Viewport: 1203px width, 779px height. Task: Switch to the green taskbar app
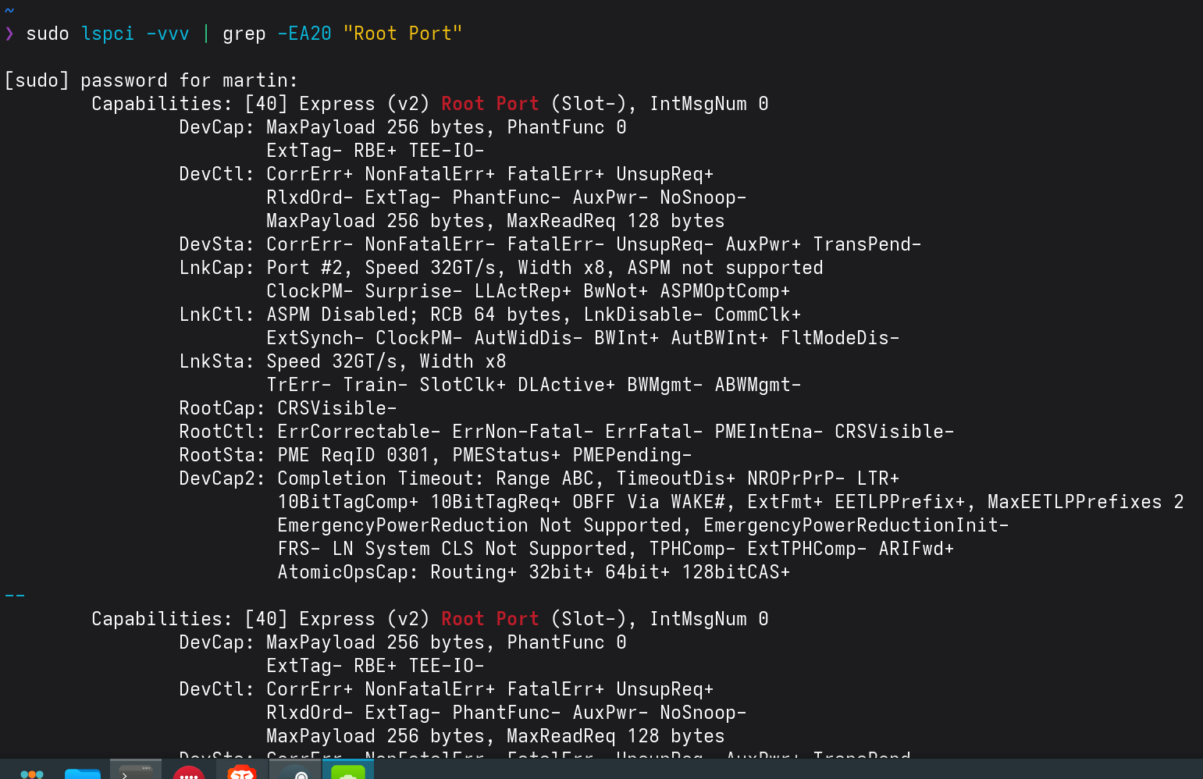pos(348,772)
